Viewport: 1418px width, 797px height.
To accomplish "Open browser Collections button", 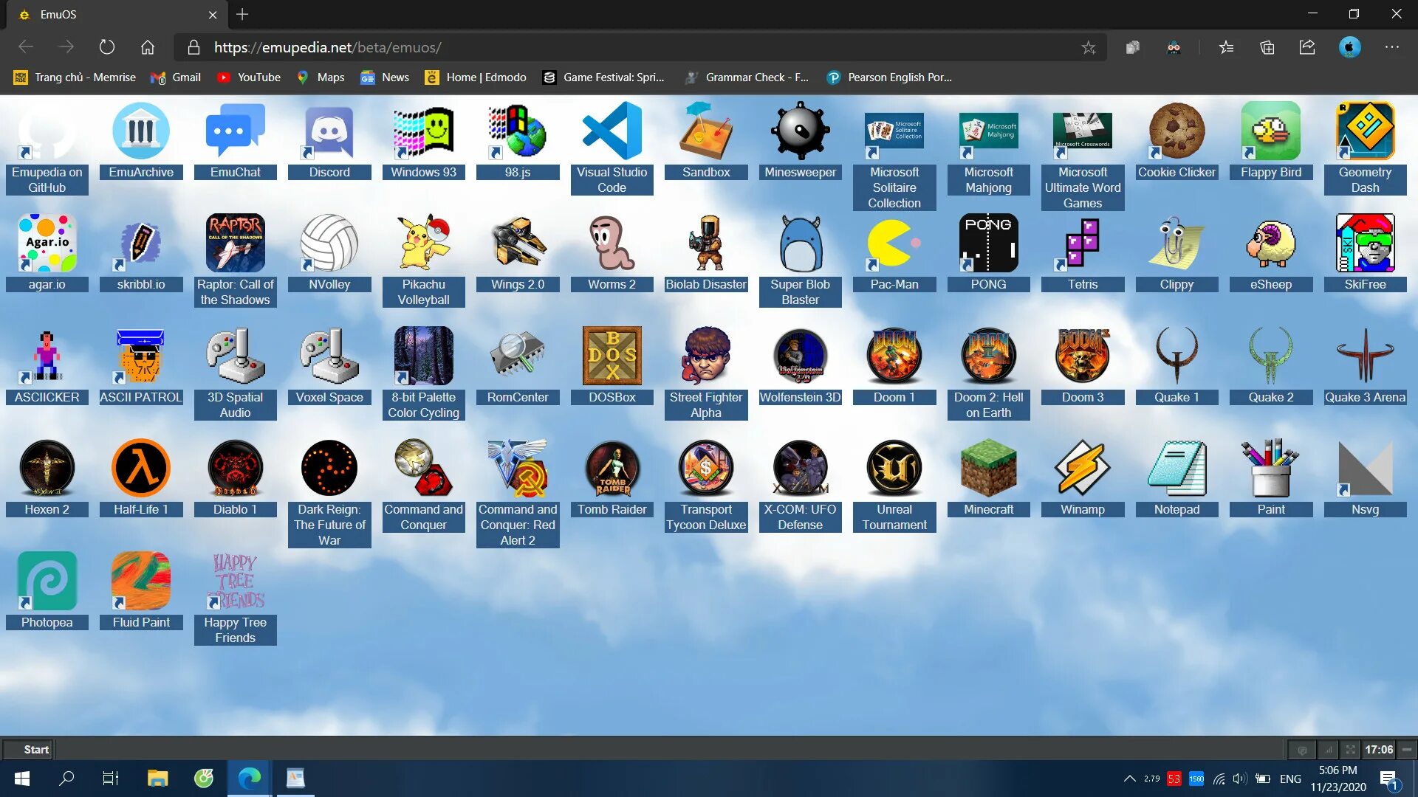I will coord(1267,47).
